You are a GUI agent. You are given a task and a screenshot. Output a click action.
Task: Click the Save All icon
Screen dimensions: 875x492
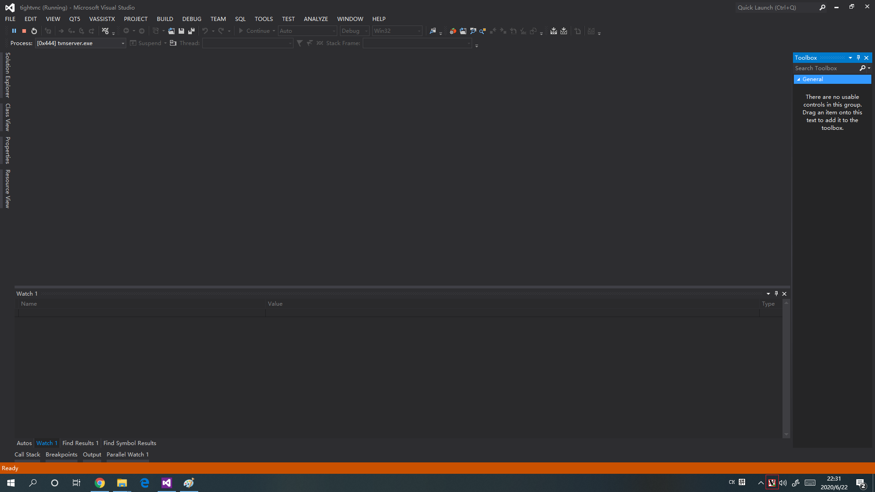point(191,31)
